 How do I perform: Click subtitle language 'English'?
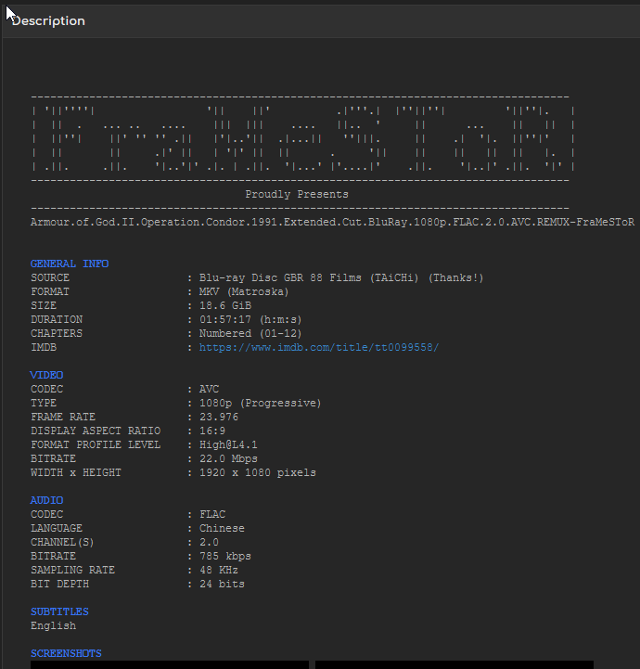tap(53, 625)
